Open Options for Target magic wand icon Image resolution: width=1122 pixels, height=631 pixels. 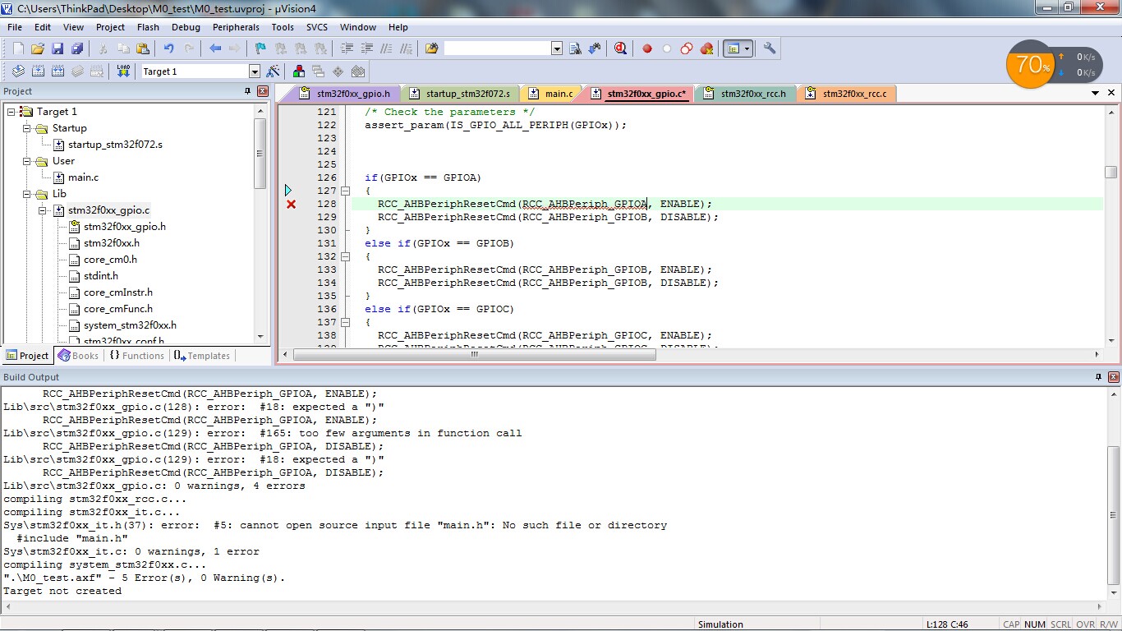point(274,71)
